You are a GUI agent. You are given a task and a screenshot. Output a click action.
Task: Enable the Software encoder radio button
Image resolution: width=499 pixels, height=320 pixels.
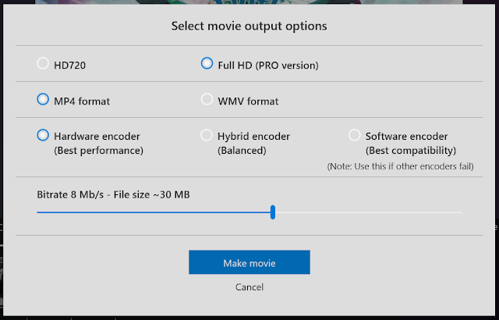[355, 136]
